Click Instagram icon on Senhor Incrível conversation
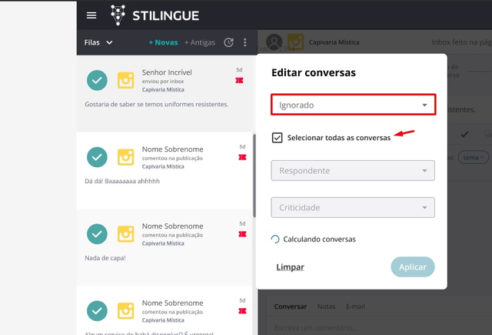492x335 pixels. pyautogui.click(x=126, y=80)
